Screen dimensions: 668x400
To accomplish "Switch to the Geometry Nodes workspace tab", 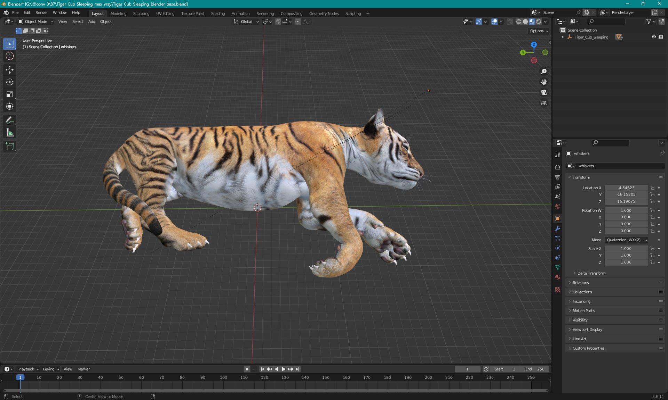I will [x=324, y=14].
